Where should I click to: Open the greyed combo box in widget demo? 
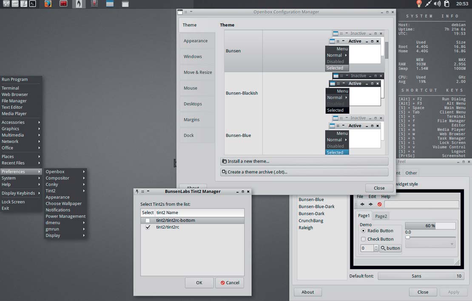coord(430,244)
